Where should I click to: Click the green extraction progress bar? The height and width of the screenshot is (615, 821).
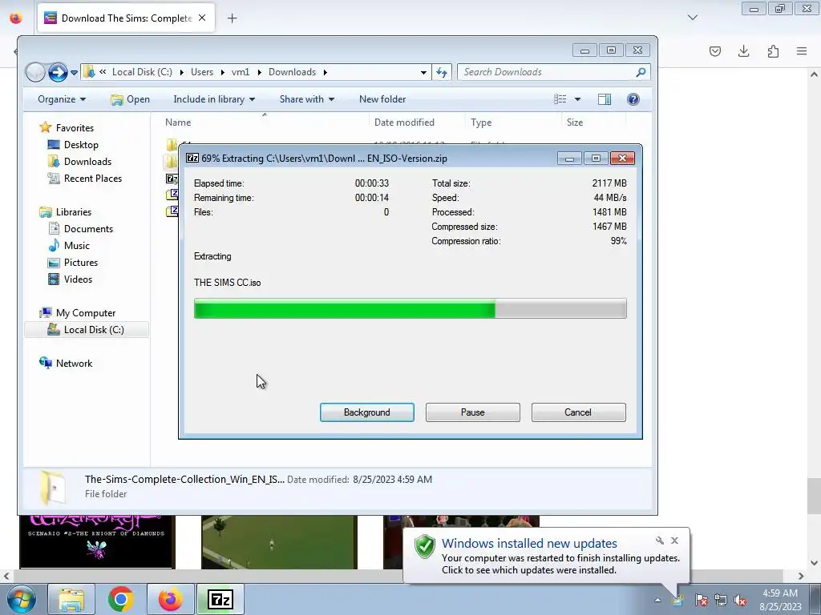(x=410, y=308)
